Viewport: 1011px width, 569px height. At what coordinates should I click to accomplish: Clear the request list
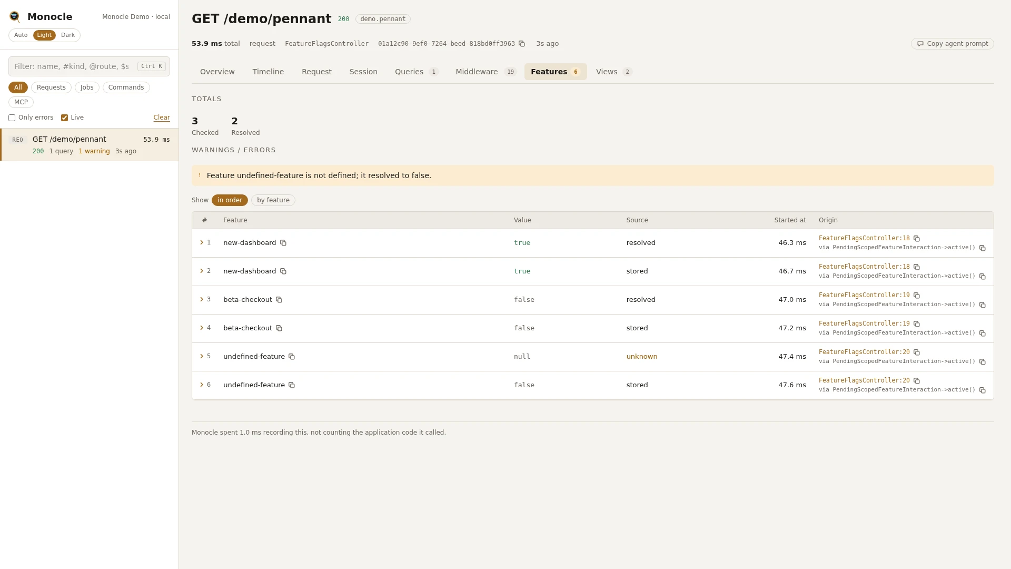click(162, 117)
